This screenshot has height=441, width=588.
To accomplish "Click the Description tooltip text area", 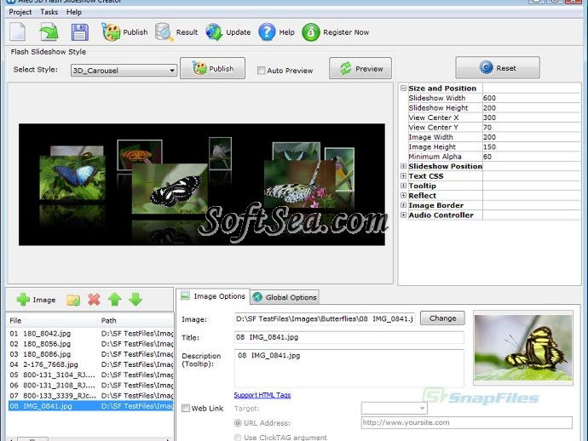I will [349, 368].
